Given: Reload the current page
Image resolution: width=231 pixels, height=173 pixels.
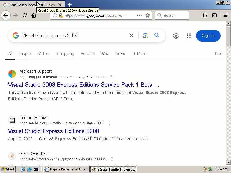Looking at the screenshot, I should pyautogui.click(x=25, y=15).
